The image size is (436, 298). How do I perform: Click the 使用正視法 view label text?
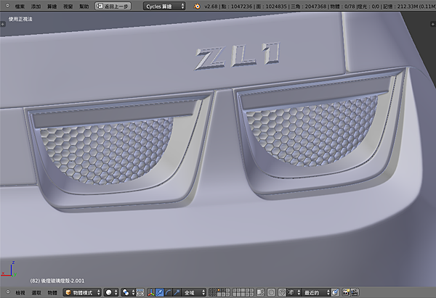pyautogui.click(x=20, y=19)
